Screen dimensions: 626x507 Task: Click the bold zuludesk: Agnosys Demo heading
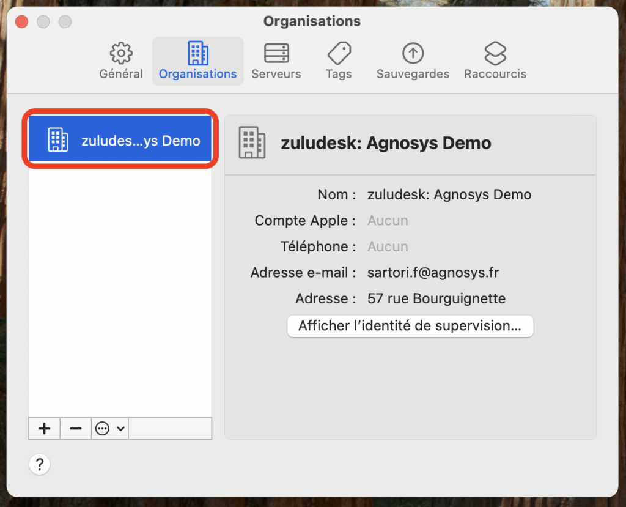point(386,143)
